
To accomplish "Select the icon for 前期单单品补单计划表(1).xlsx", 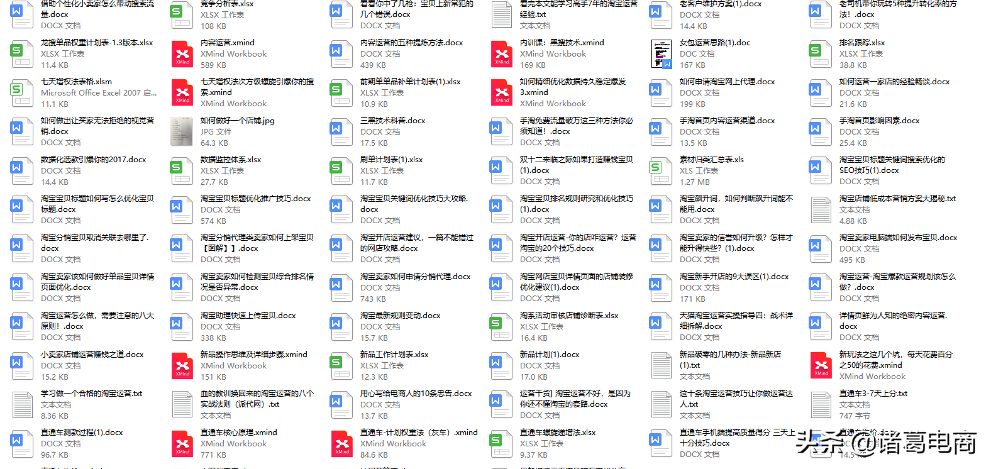I will tap(341, 93).
